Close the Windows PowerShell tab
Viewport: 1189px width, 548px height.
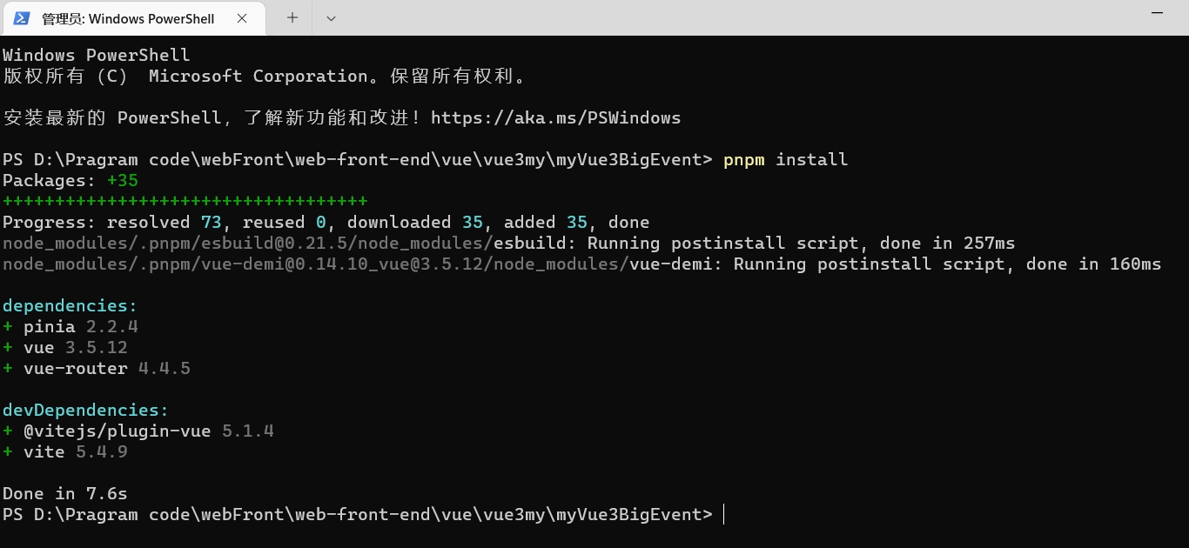[x=242, y=17]
